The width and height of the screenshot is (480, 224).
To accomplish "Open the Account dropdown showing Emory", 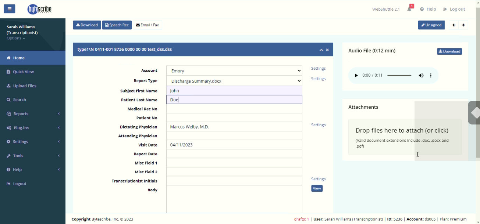I will [234, 71].
